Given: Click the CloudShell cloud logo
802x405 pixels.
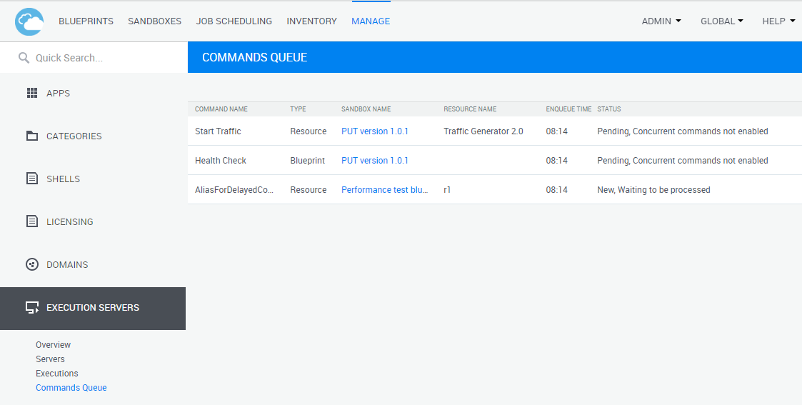Looking at the screenshot, I should 29,21.
